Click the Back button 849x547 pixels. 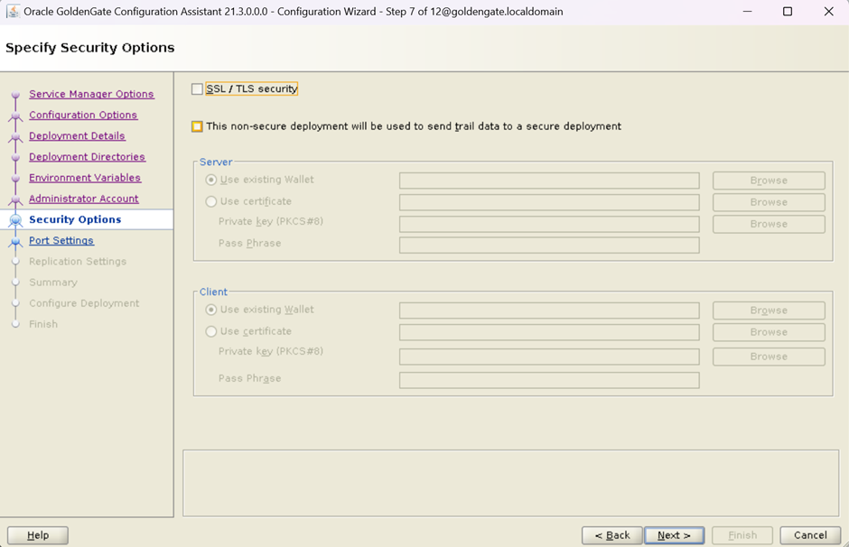(x=611, y=535)
